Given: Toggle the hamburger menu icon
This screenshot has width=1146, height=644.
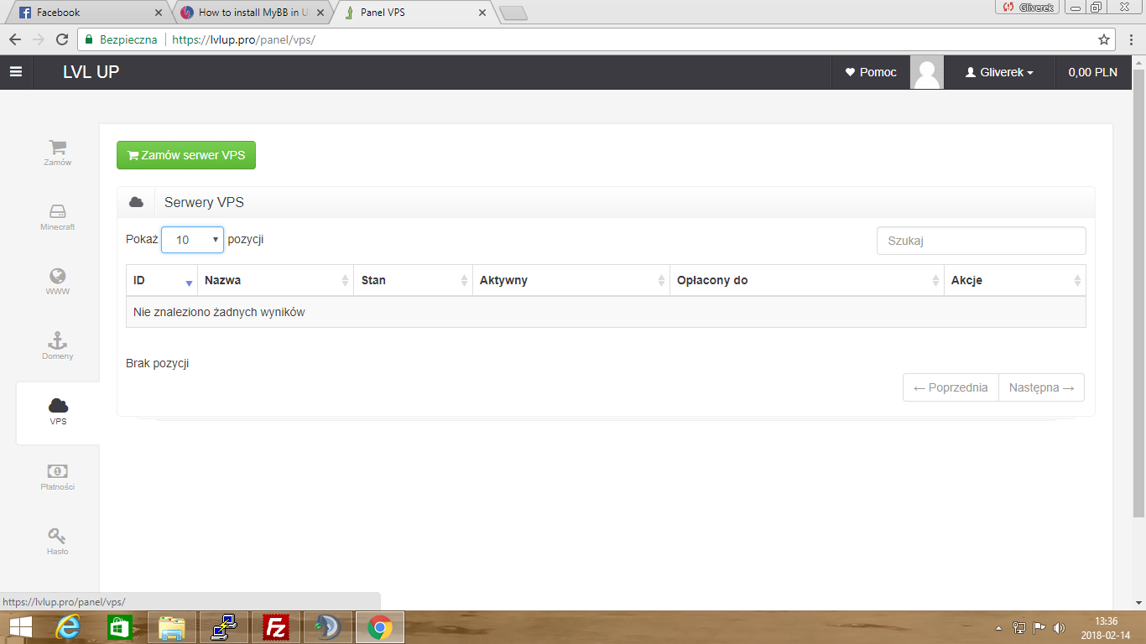Looking at the screenshot, I should click(16, 72).
